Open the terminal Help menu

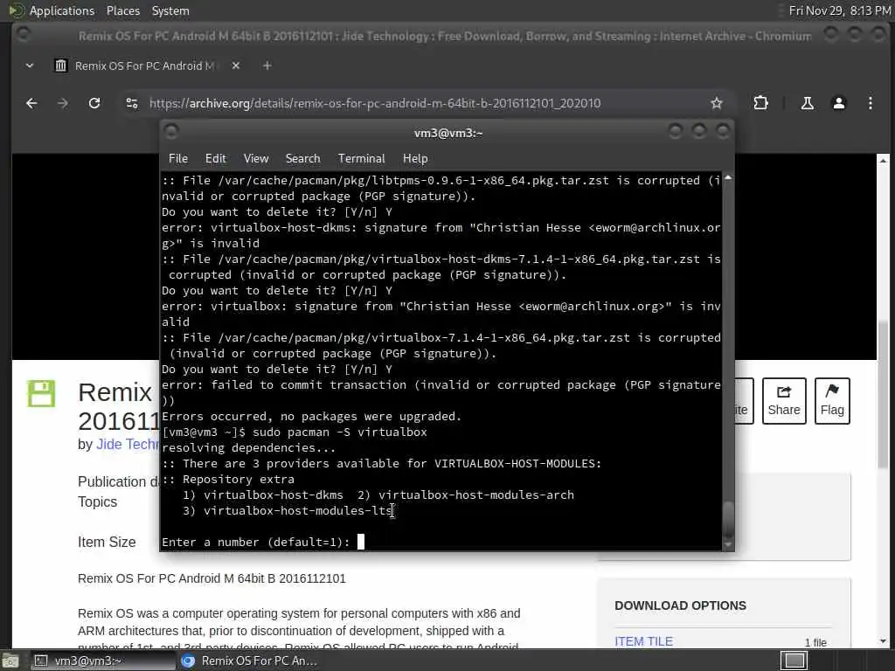pyautogui.click(x=415, y=159)
